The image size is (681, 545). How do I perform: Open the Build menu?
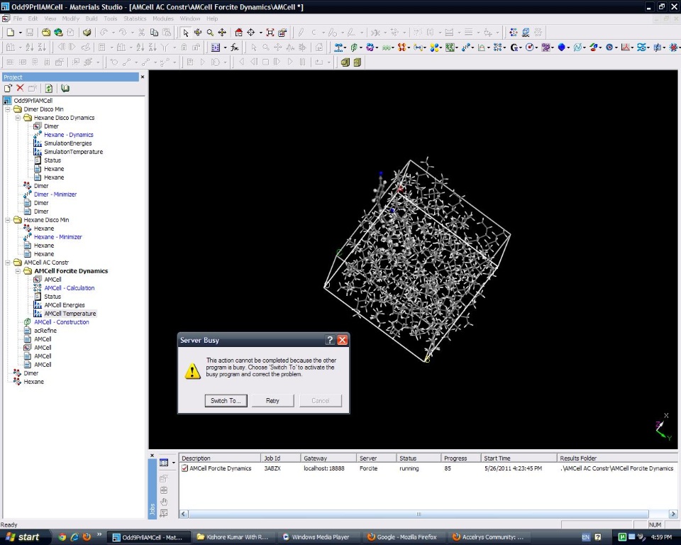point(92,18)
